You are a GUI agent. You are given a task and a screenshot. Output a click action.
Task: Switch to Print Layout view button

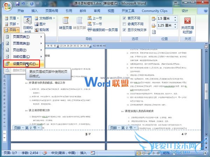pos(139,153)
